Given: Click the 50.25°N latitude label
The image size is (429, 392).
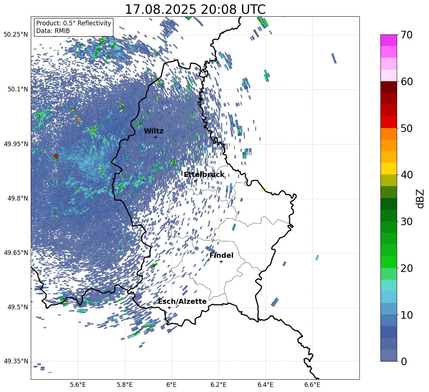Looking at the screenshot, I should [16, 34].
